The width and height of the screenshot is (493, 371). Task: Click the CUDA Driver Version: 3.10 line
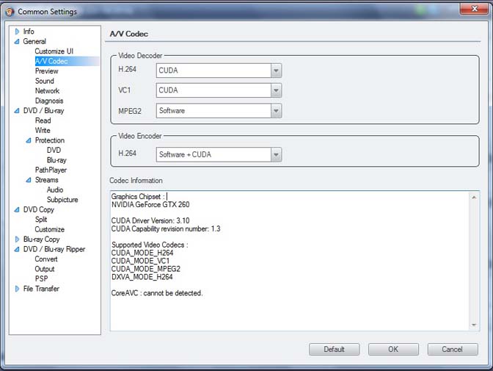pos(150,221)
